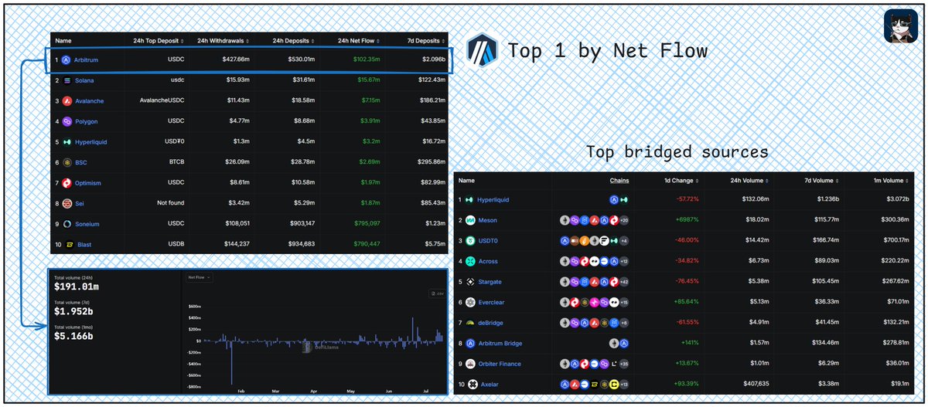Viewport: 928px width, 407px height.
Task: Open the Avalanche chain link
Action: (90, 101)
